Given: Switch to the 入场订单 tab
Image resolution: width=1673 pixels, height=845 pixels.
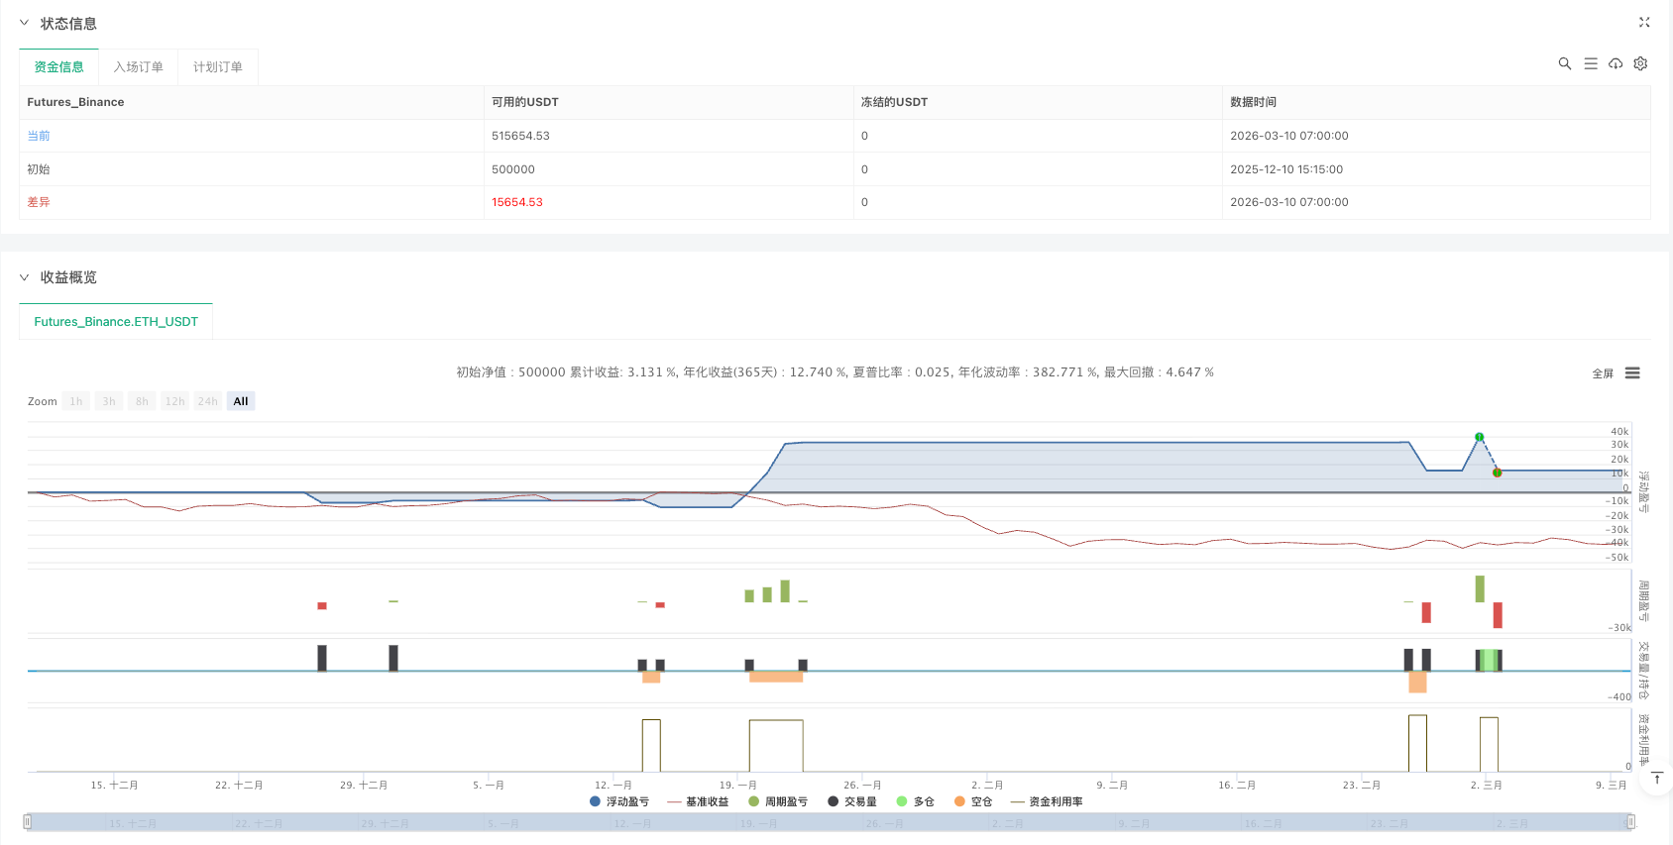Looking at the screenshot, I should click(x=139, y=67).
